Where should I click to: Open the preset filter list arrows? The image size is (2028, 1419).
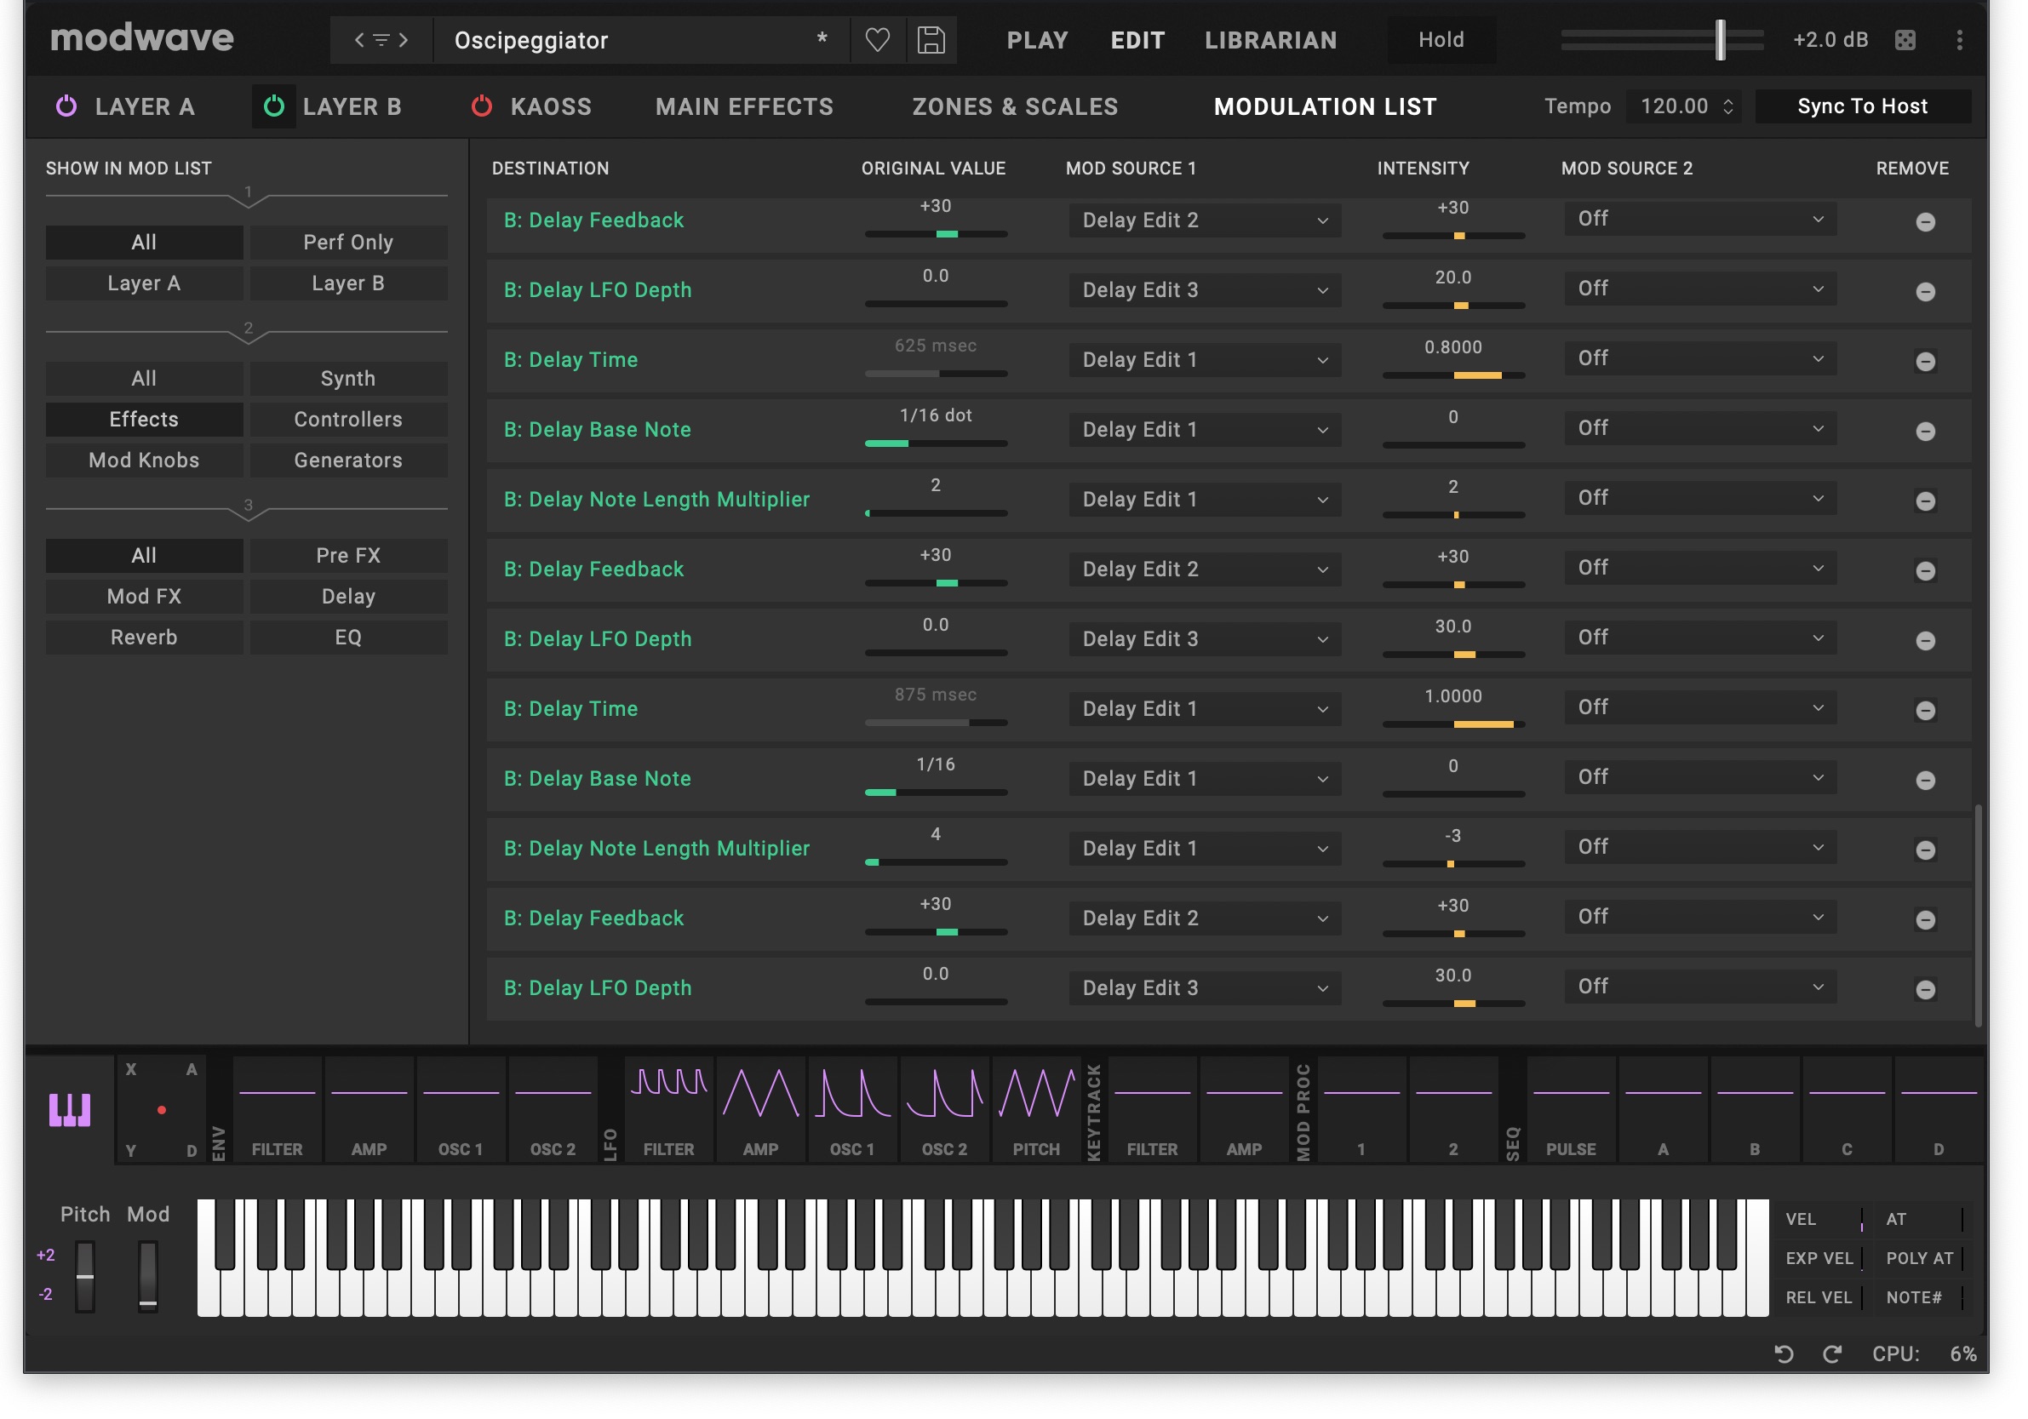coord(381,41)
